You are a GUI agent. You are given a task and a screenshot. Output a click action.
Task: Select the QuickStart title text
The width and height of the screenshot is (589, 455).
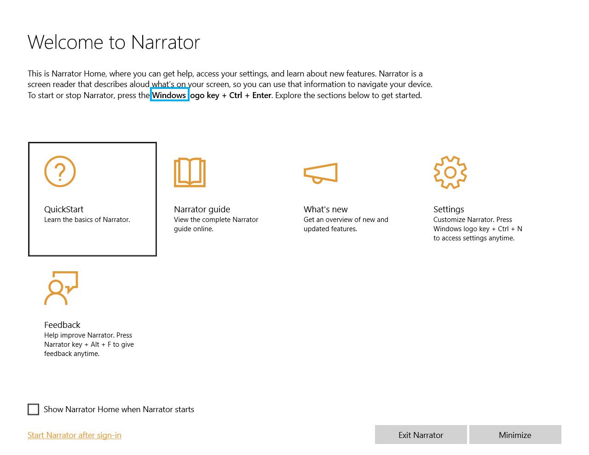point(64,209)
